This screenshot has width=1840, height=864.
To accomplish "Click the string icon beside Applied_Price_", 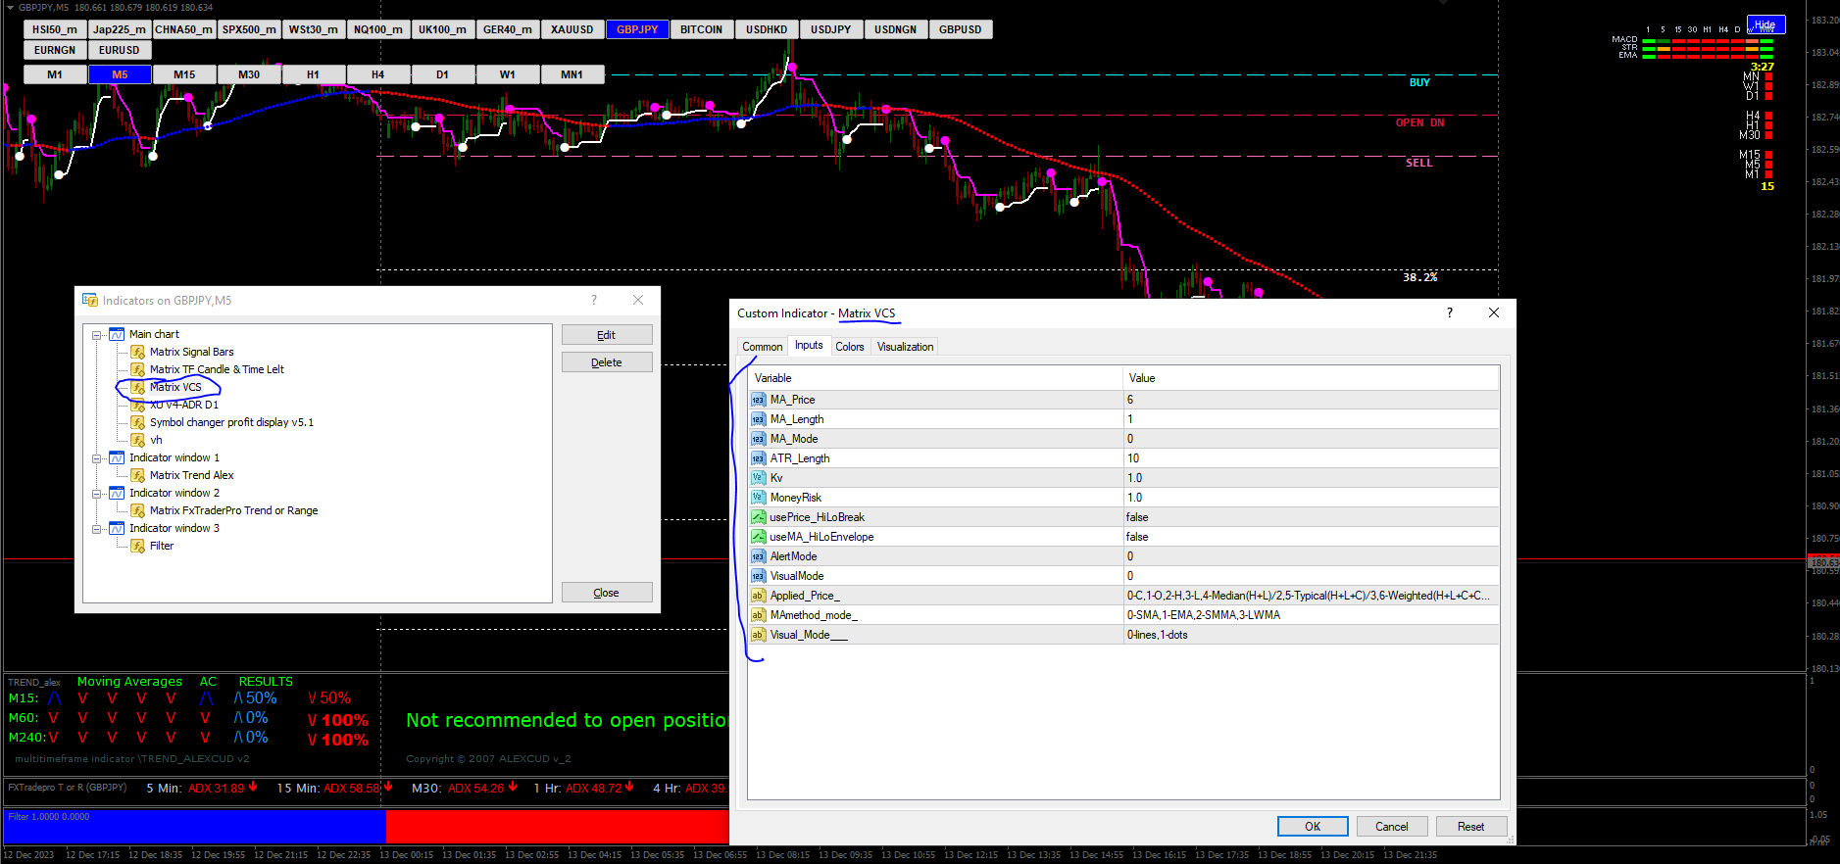I will tap(758, 596).
